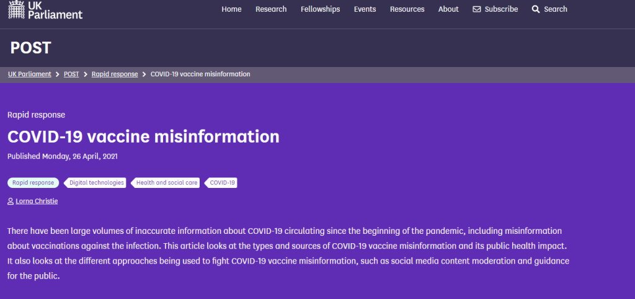635x299 pixels.
Task: Go to Fellowships in the navigation
Action: point(321,9)
